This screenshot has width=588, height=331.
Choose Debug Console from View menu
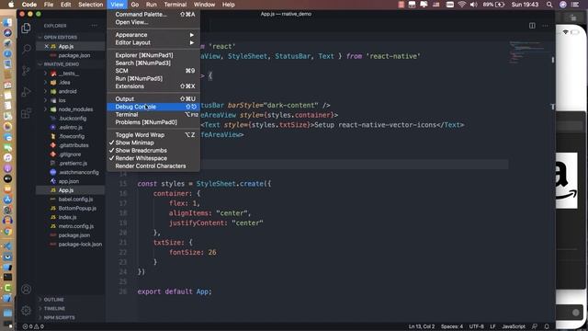tap(153, 107)
